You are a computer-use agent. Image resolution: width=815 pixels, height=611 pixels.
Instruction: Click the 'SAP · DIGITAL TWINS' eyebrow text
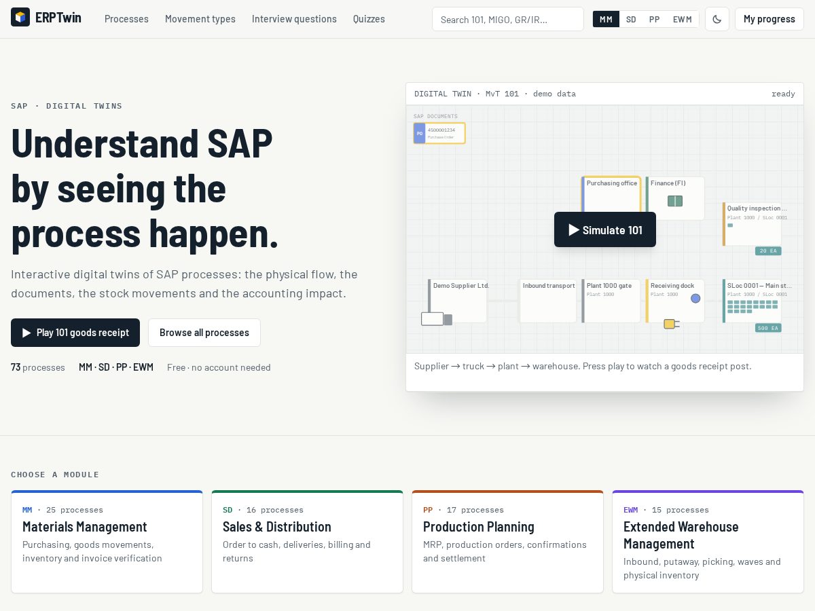pyautogui.click(x=67, y=106)
